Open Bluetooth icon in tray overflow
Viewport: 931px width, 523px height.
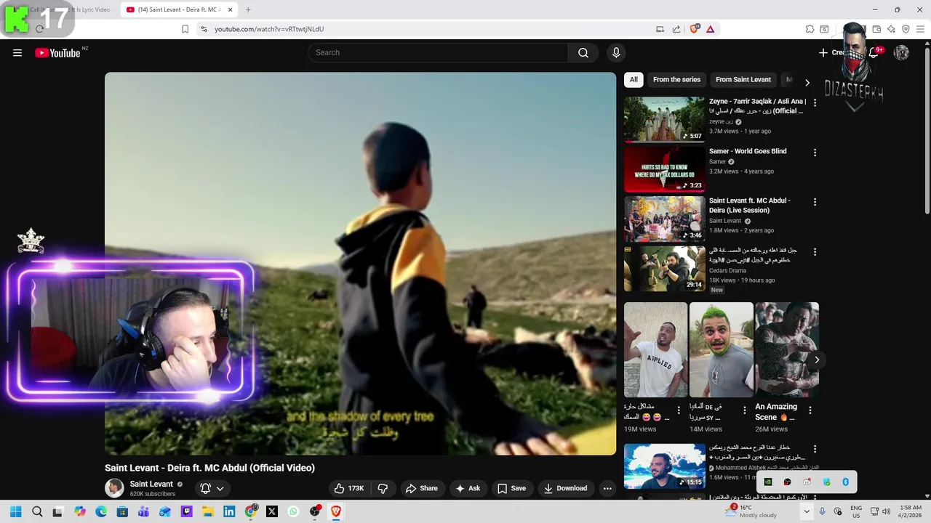coord(846,482)
